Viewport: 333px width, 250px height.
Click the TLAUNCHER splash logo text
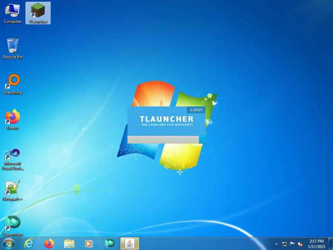pyautogui.click(x=166, y=119)
